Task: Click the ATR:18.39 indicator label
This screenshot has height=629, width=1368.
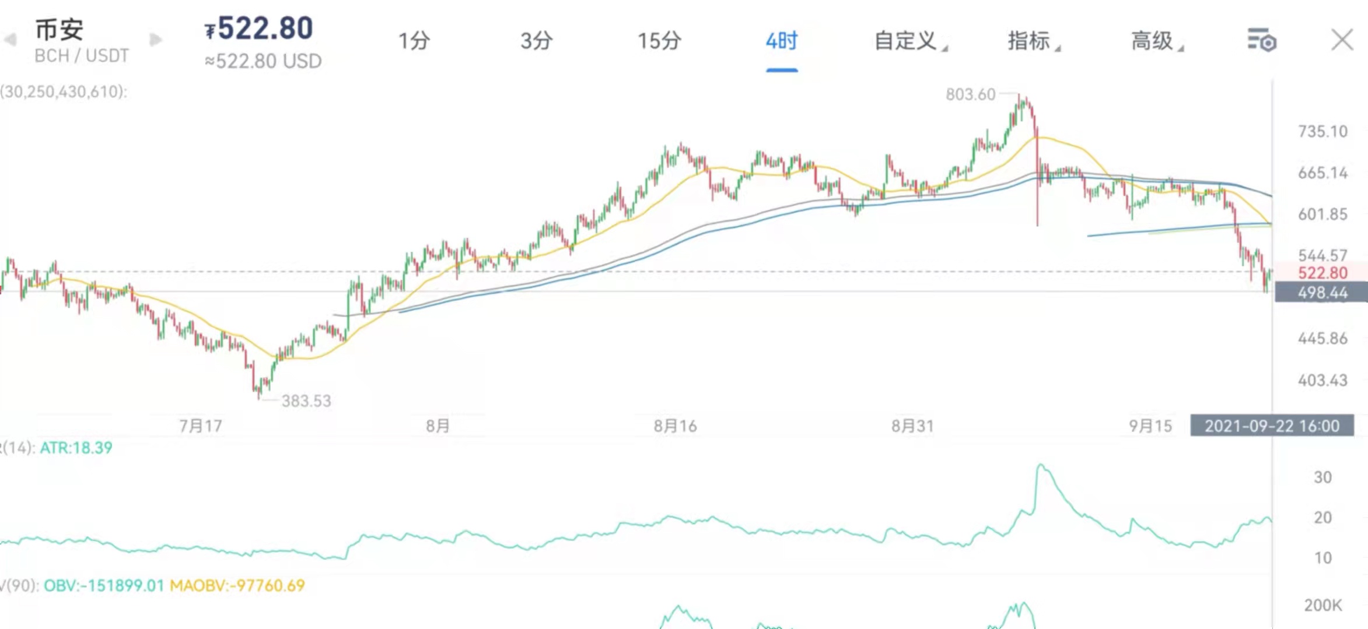Action: 76,448
